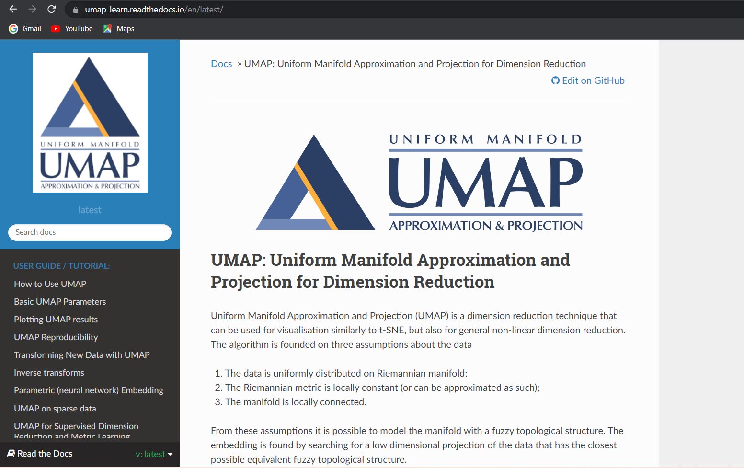Viewport: 744px width, 468px height.
Task: Open the Gmail bookmark
Action: coord(25,29)
